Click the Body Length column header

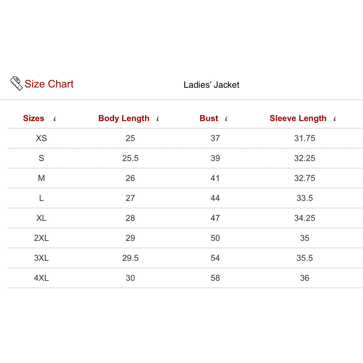pos(124,118)
